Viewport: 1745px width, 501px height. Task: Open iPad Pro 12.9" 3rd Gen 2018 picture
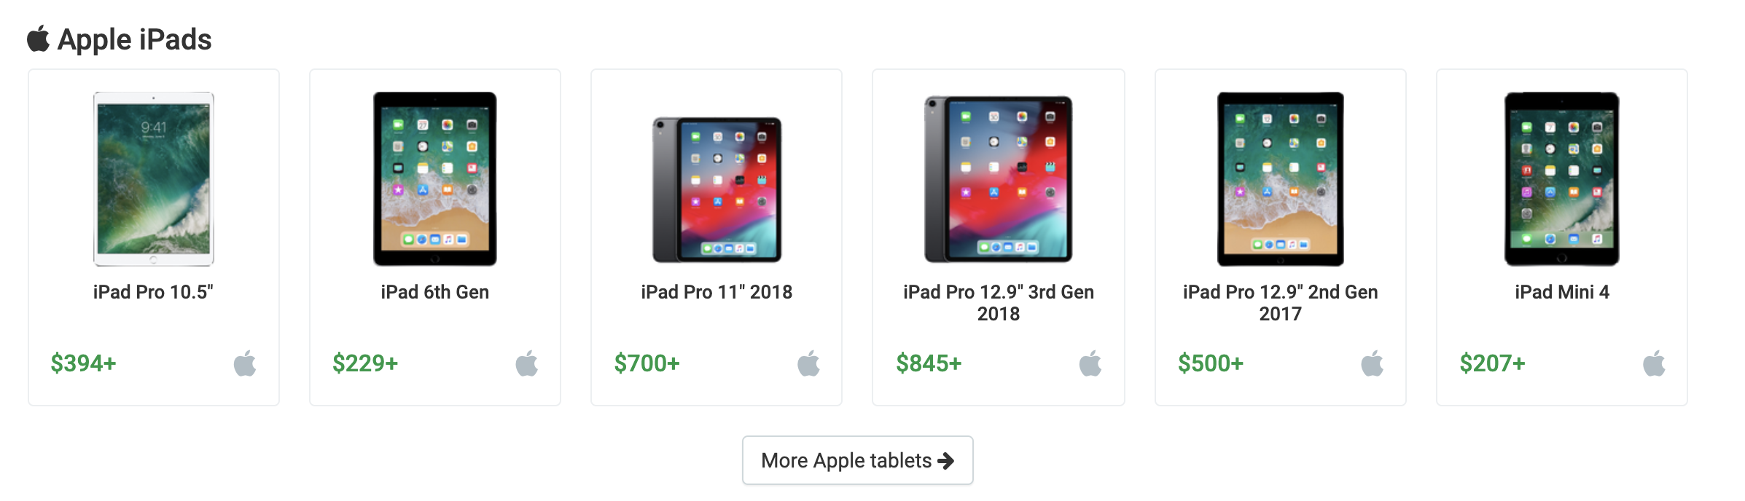pos(999,178)
